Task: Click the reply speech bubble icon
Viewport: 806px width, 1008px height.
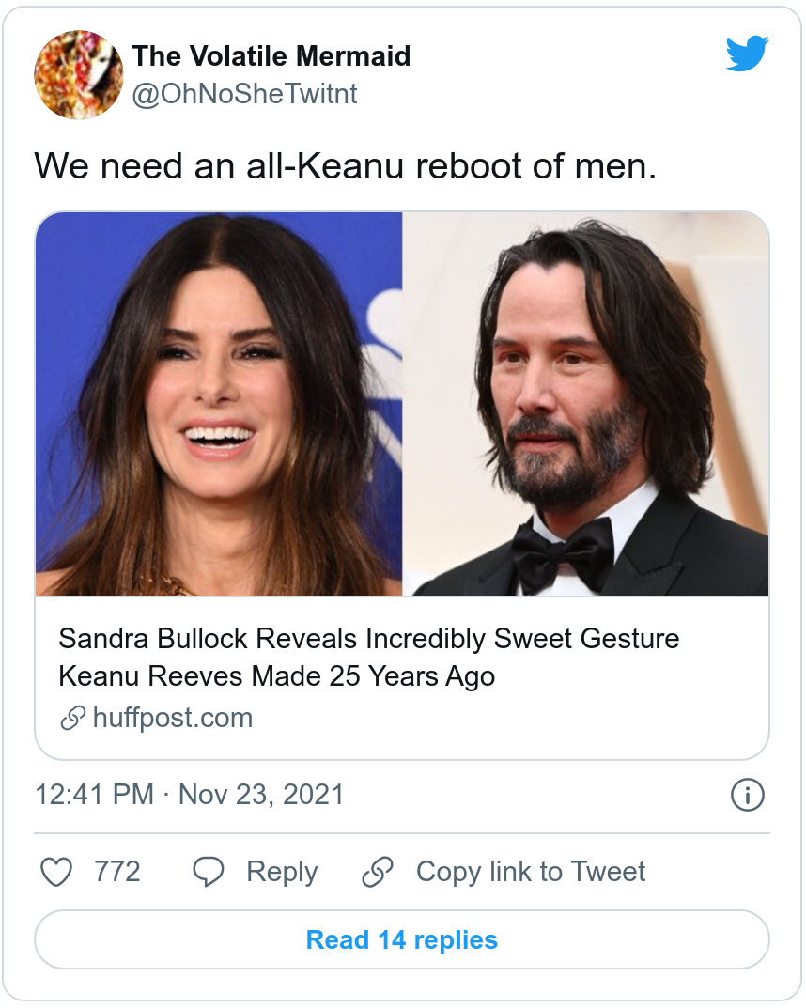Action: click(x=208, y=872)
